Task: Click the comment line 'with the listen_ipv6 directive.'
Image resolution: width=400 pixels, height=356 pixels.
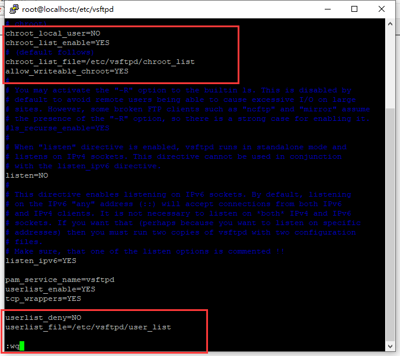Action: pyautogui.click(x=83, y=166)
